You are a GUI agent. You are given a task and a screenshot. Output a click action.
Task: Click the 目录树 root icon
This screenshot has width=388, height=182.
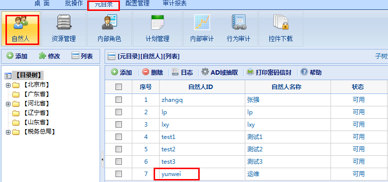(8, 76)
